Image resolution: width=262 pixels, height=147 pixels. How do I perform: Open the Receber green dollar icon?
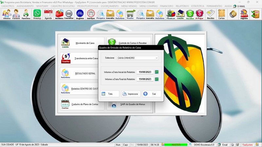190,14
